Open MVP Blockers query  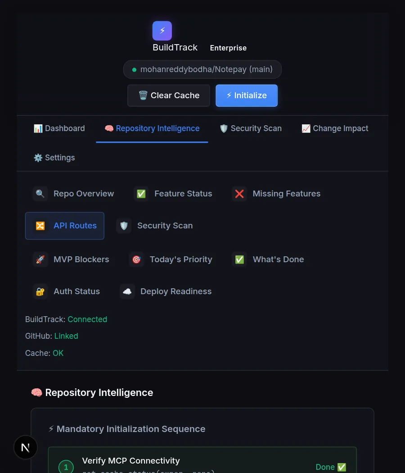(x=71, y=259)
